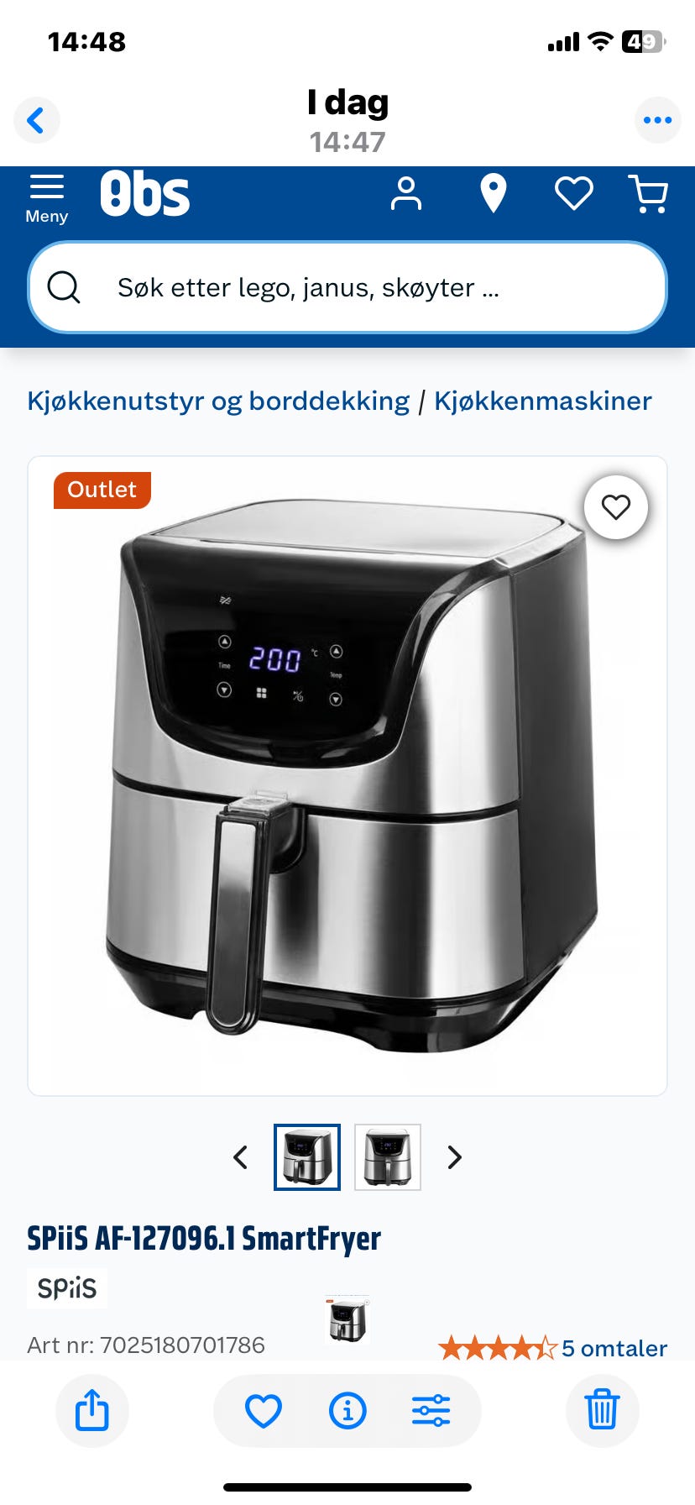Open the Kjøkkenmaskiner breadcrumb link
The width and height of the screenshot is (695, 1505).
(x=543, y=401)
